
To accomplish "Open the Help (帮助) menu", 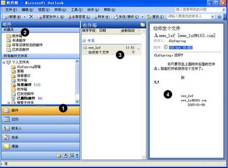I will [109, 10].
